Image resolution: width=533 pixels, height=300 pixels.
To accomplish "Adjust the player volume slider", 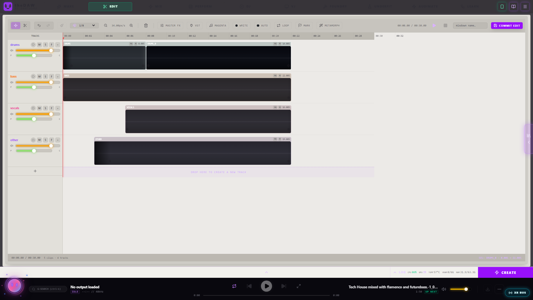I will pos(461,289).
